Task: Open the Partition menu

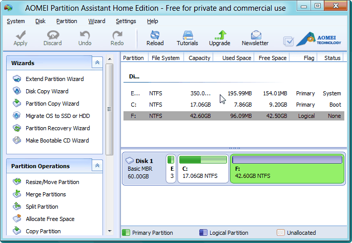Action: 67,21
